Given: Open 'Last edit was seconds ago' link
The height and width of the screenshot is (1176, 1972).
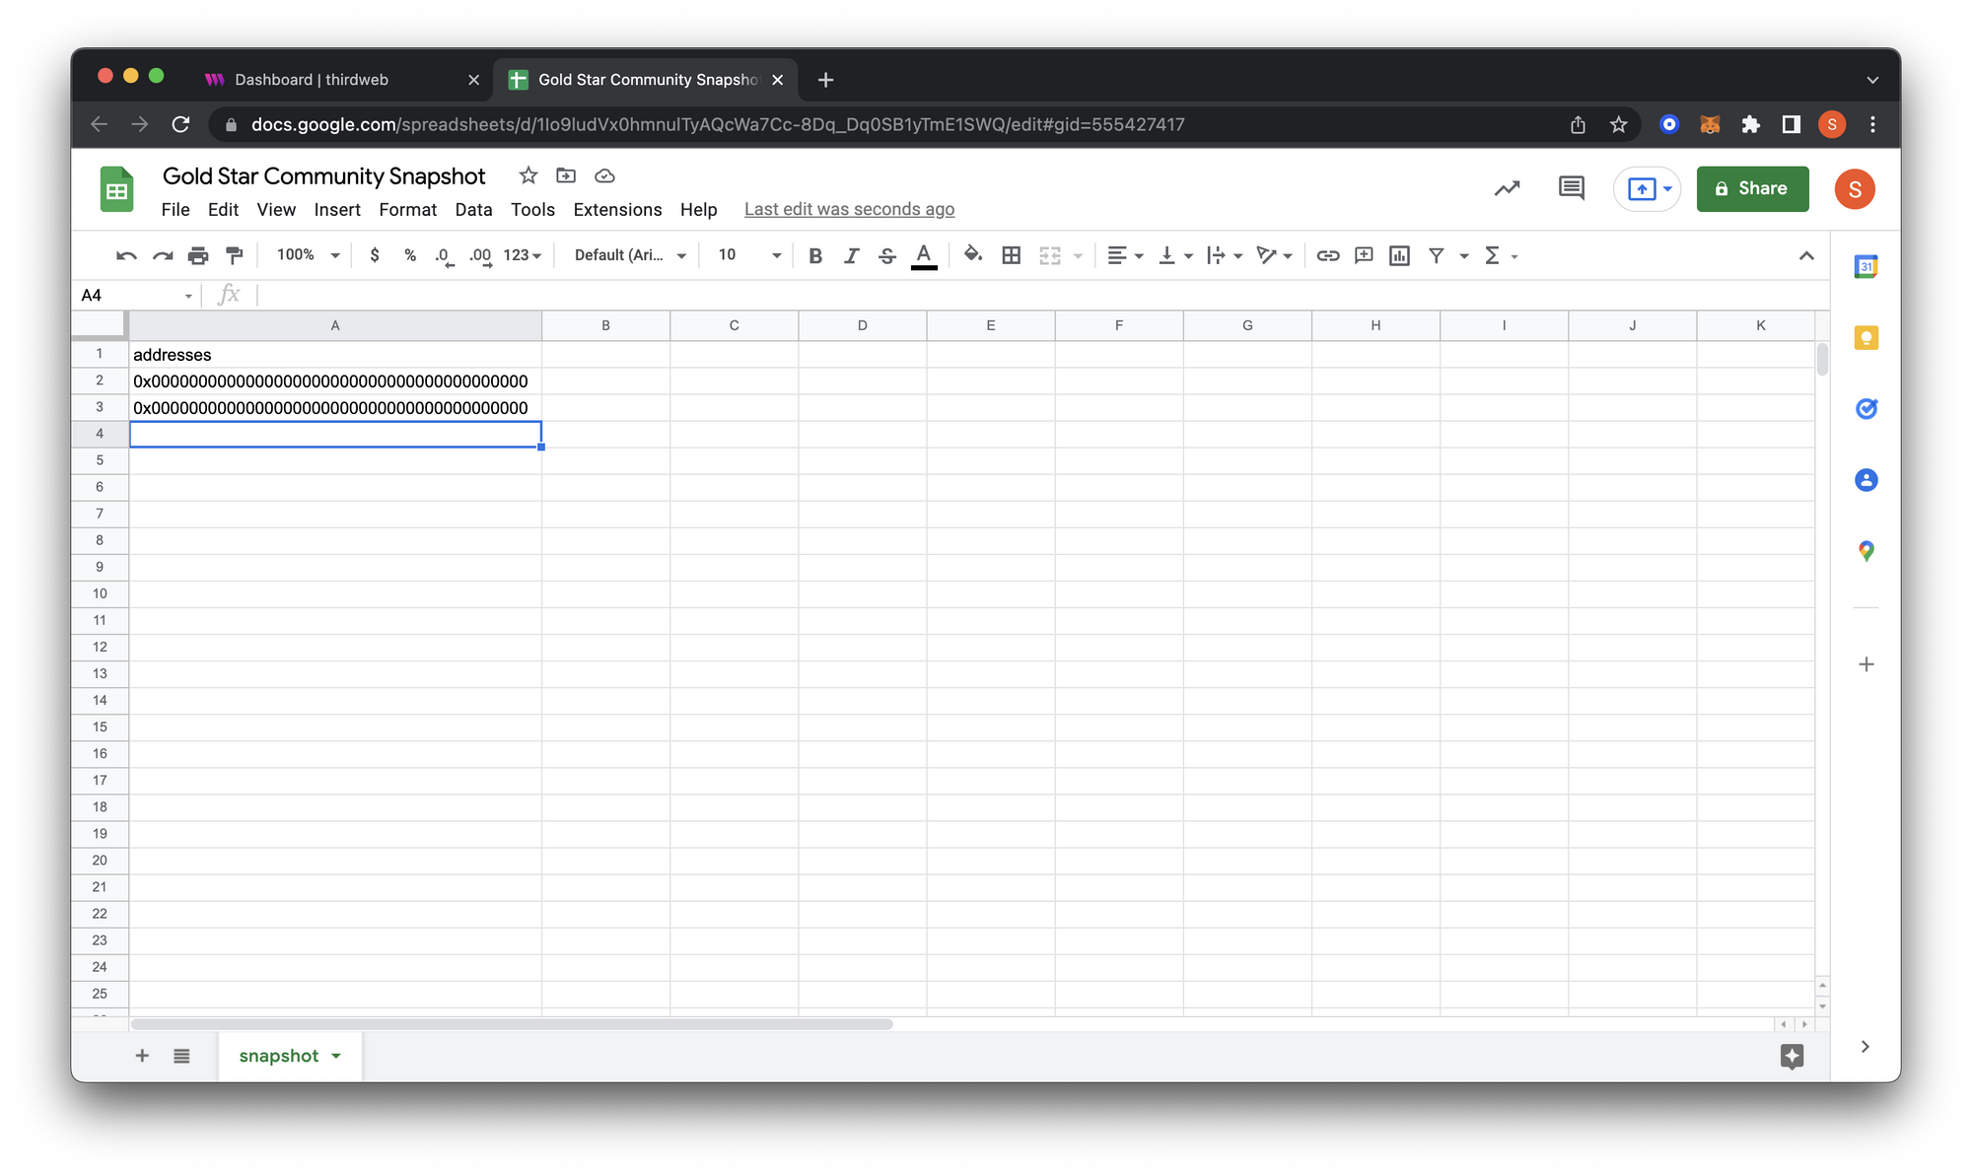Looking at the screenshot, I should coord(849,210).
